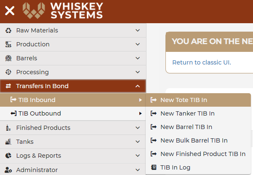The height and width of the screenshot is (175, 253).
Task: Expand the Tanks section chevron
Action: click(x=138, y=142)
